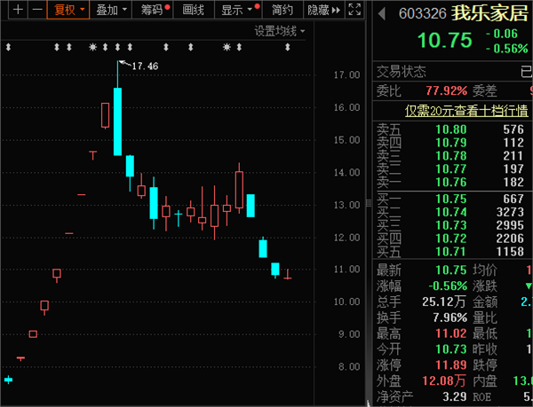Click the first event marker at far left
The width and height of the screenshot is (533, 407).
click(9, 47)
